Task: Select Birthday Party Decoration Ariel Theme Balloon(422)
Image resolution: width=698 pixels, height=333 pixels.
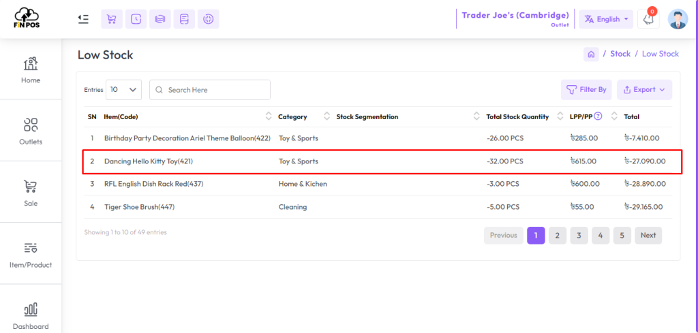Action: (x=187, y=138)
